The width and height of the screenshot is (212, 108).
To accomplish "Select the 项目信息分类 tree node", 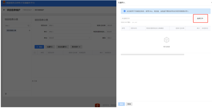I will point(11,31).
